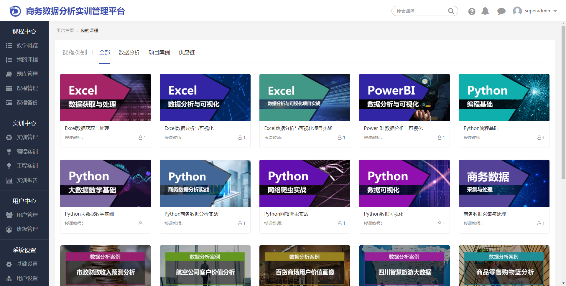This screenshot has width=566, height=286.
Task: Click student count icon on Power BI card
Action: point(439,138)
